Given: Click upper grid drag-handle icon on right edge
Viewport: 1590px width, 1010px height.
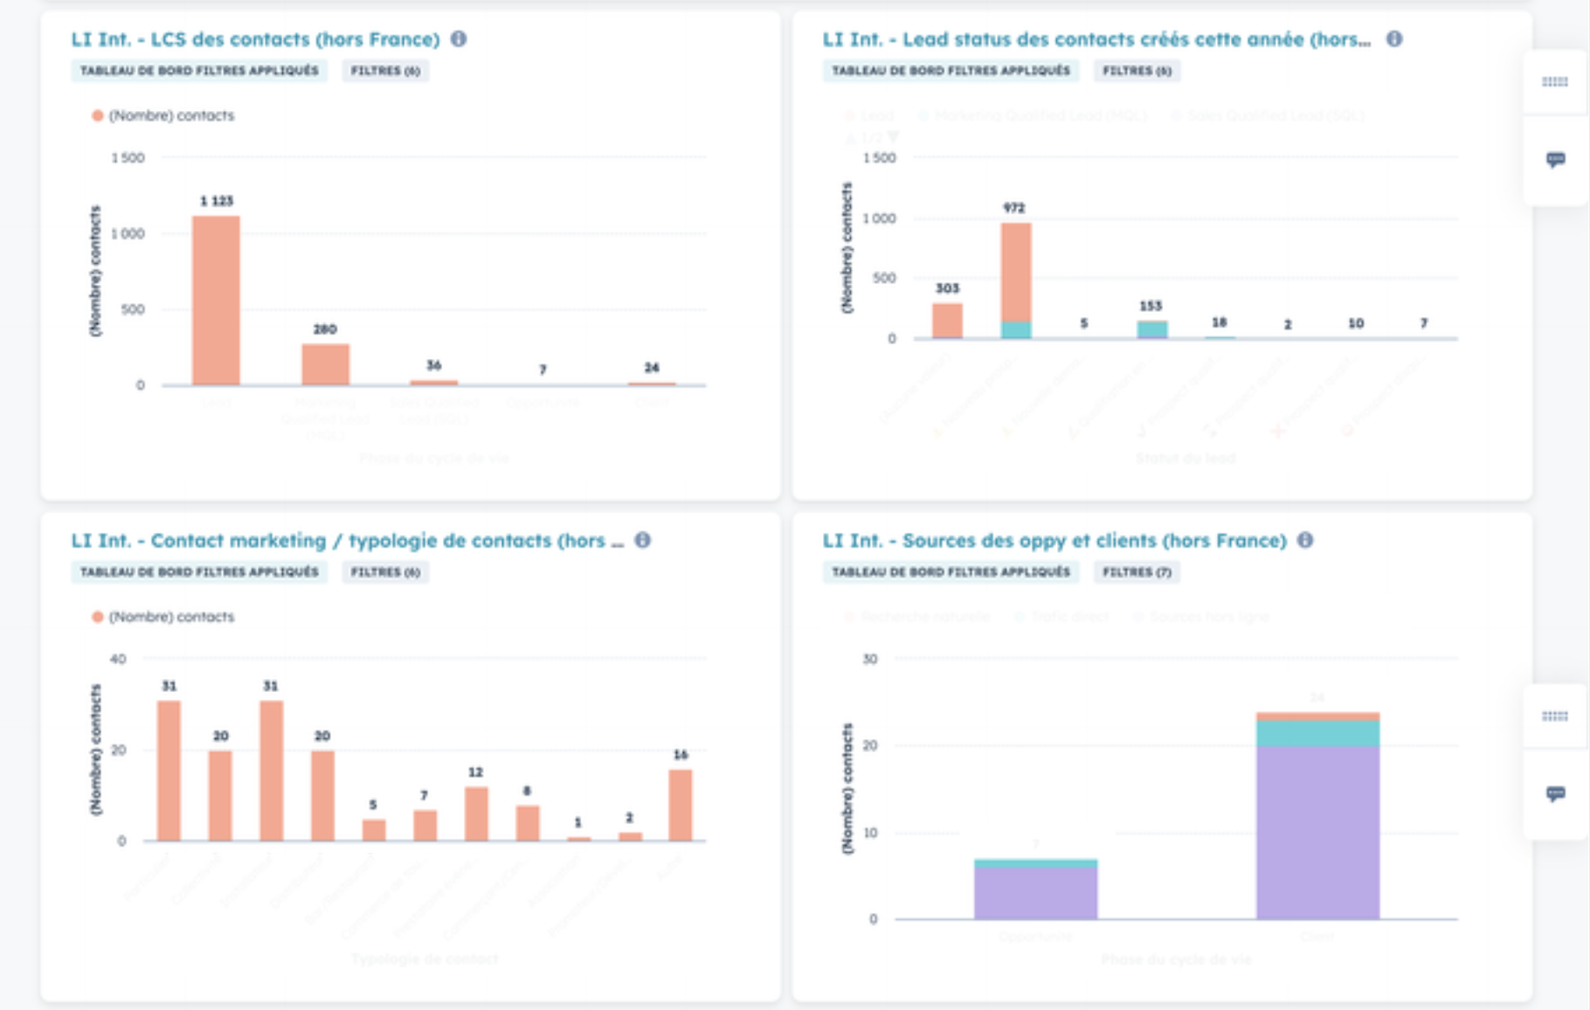Looking at the screenshot, I should pos(1554,82).
